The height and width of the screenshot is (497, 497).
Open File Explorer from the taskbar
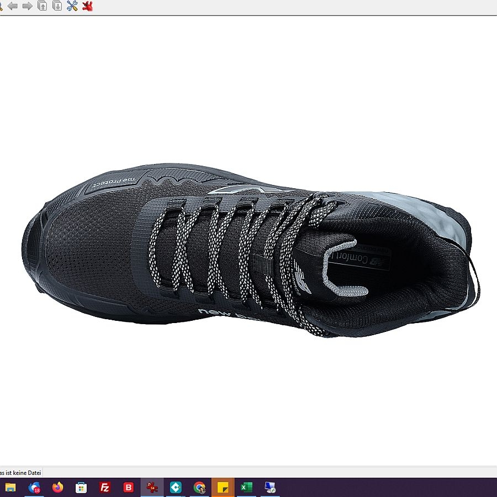pos(10,487)
